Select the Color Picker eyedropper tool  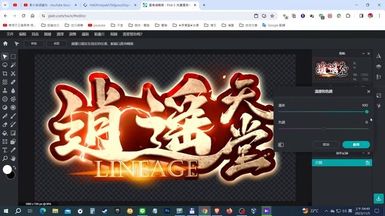tap(13, 150)
